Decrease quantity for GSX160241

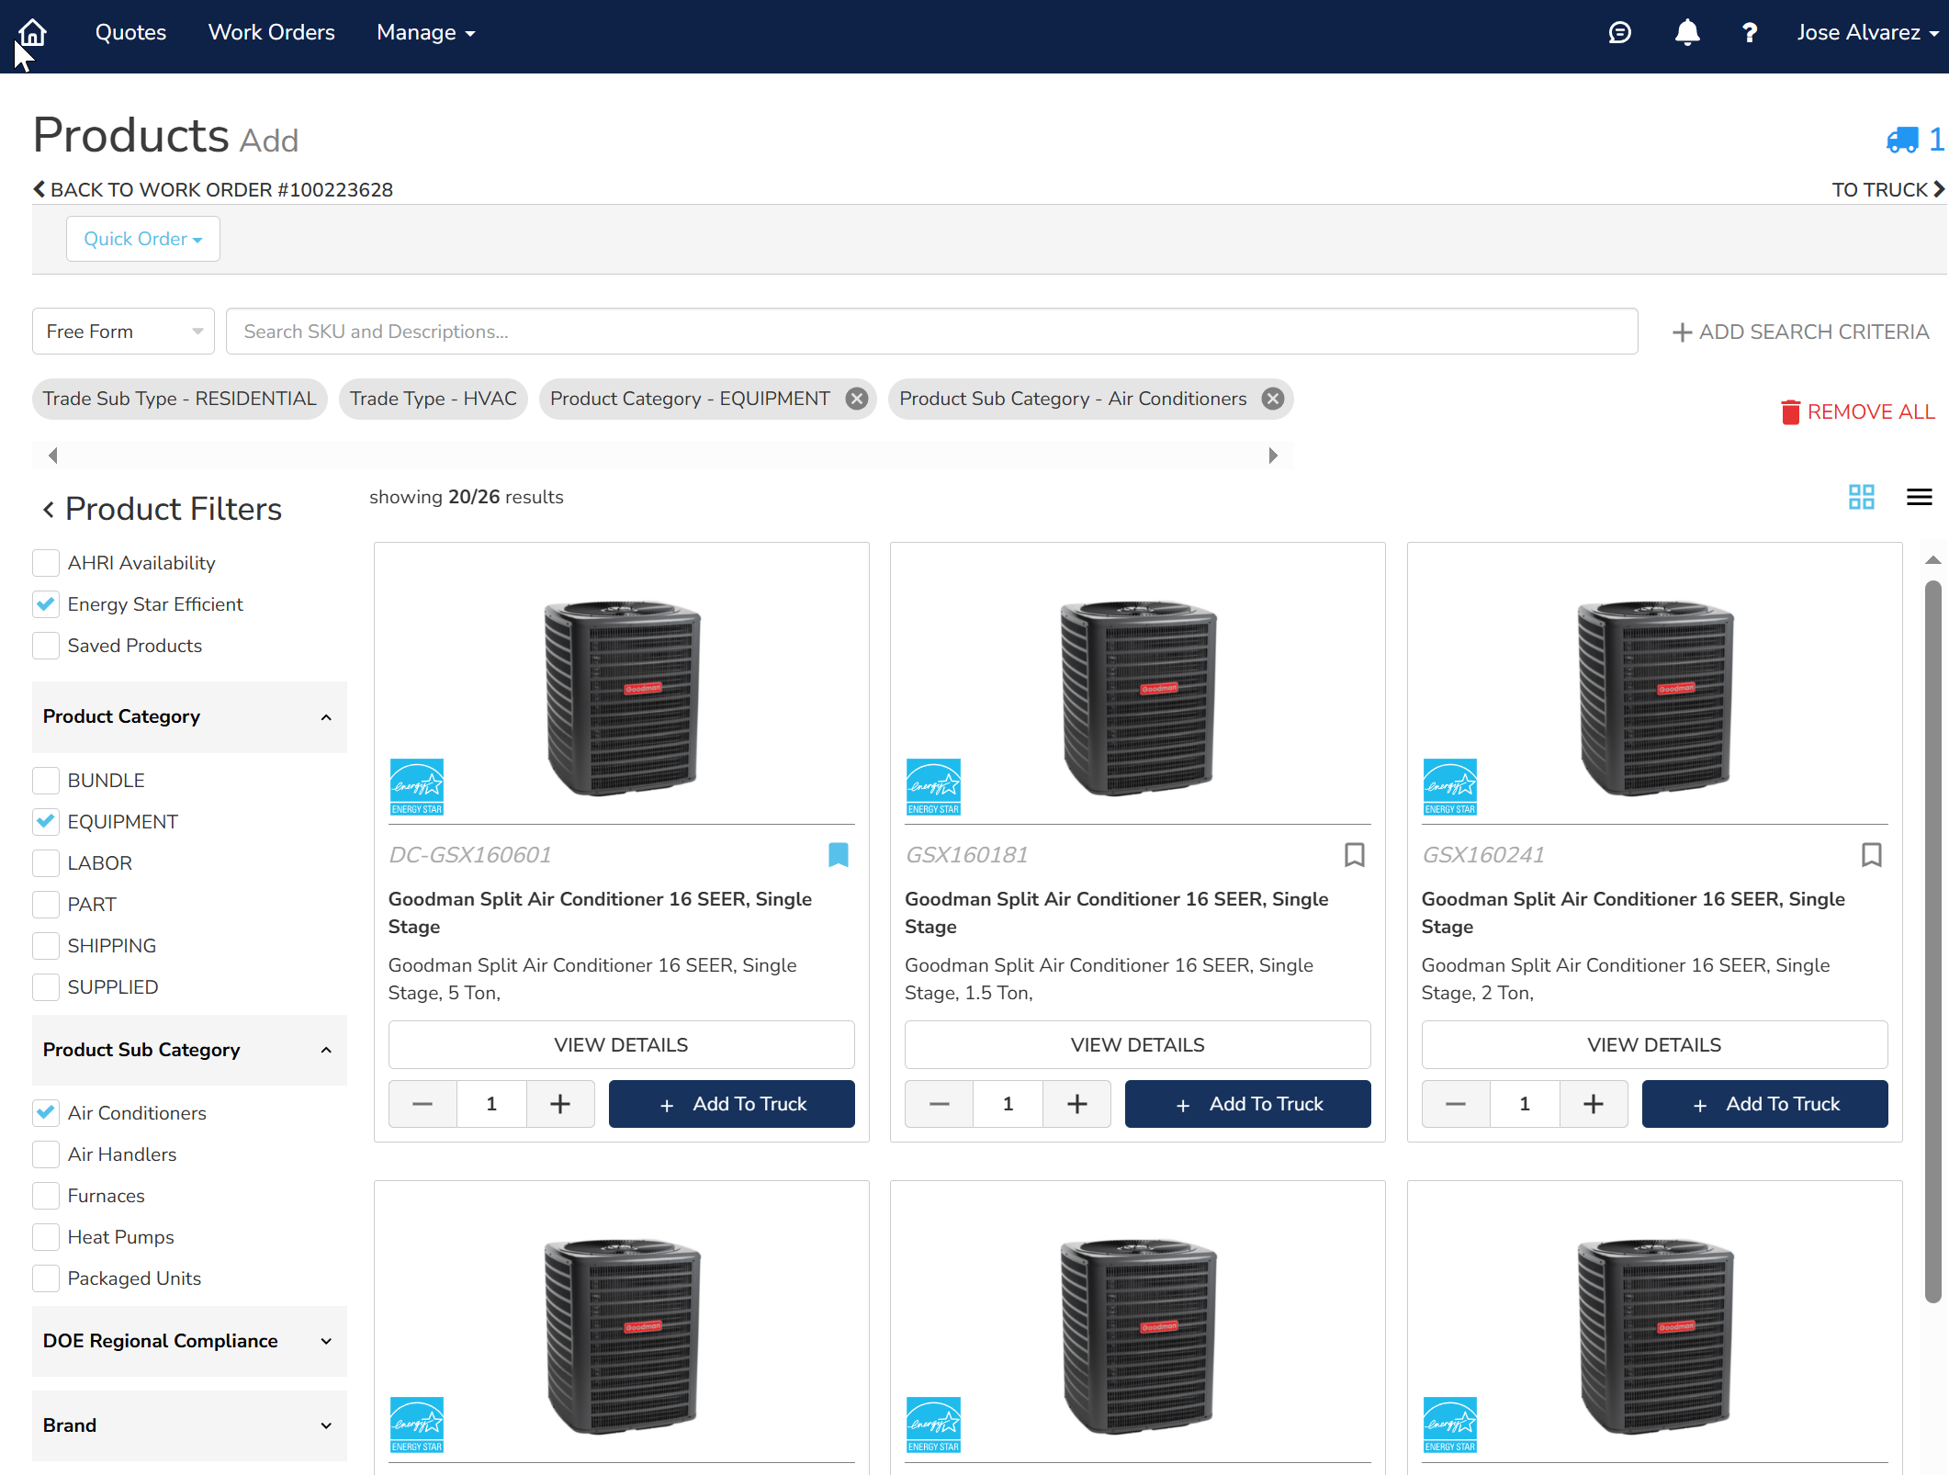point(1456,1104)
